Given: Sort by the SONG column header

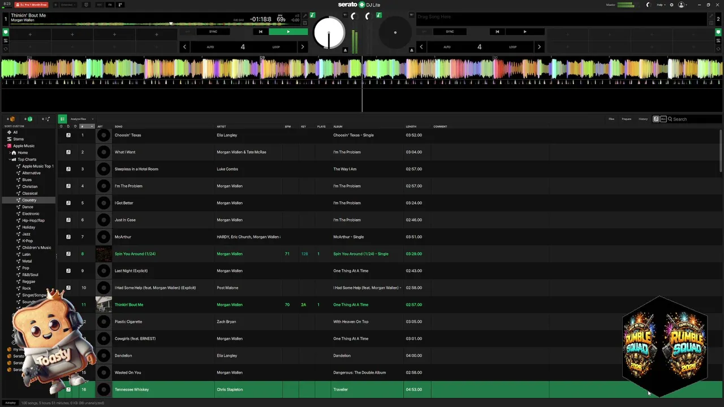Looking at the screenshot, I should click(x=119, y=127).
